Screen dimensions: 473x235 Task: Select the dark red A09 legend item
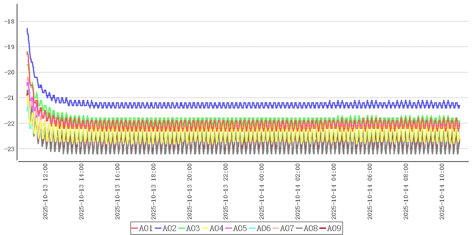click(330, 228)
